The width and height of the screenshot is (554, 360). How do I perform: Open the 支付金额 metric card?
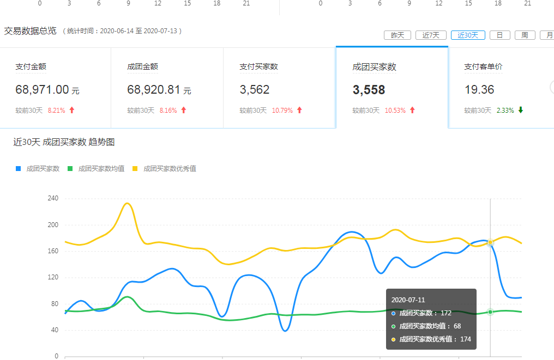56,88
